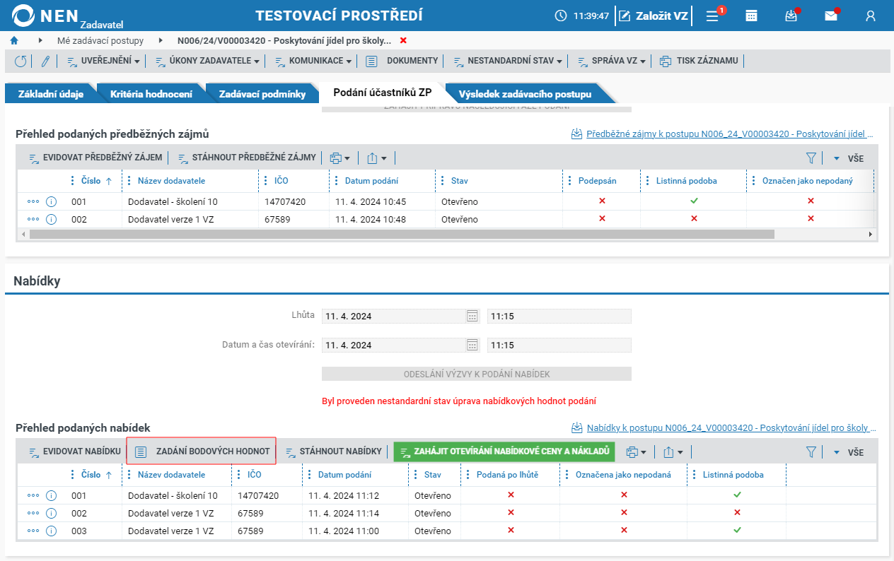Screen dimensions: 894x561
Task: Open info icon for preliminary interest 001
Action: [x=51, y=201]
